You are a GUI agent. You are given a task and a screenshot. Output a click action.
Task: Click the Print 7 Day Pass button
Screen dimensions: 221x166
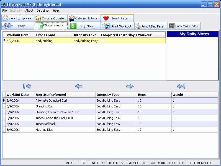point(151,26)
